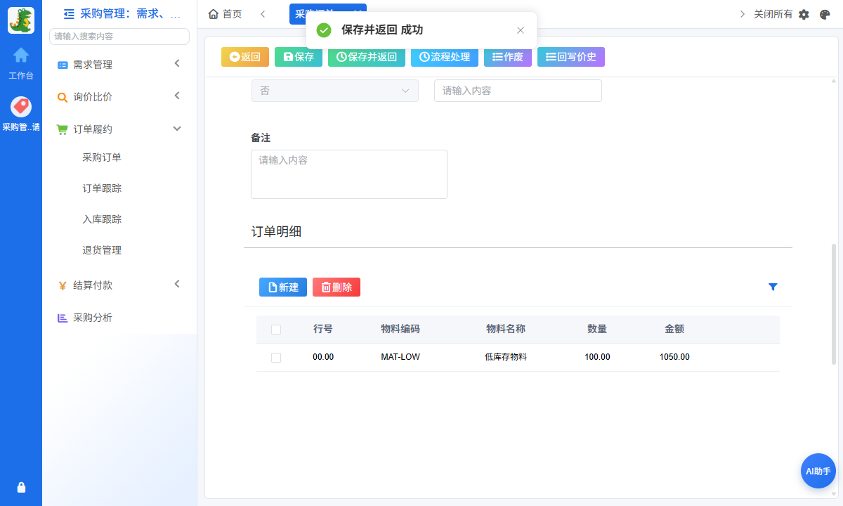The height and width of the screenshot is (506, 843).
Task: Select the active blue 采购 tab
Action: pos(328,14)
